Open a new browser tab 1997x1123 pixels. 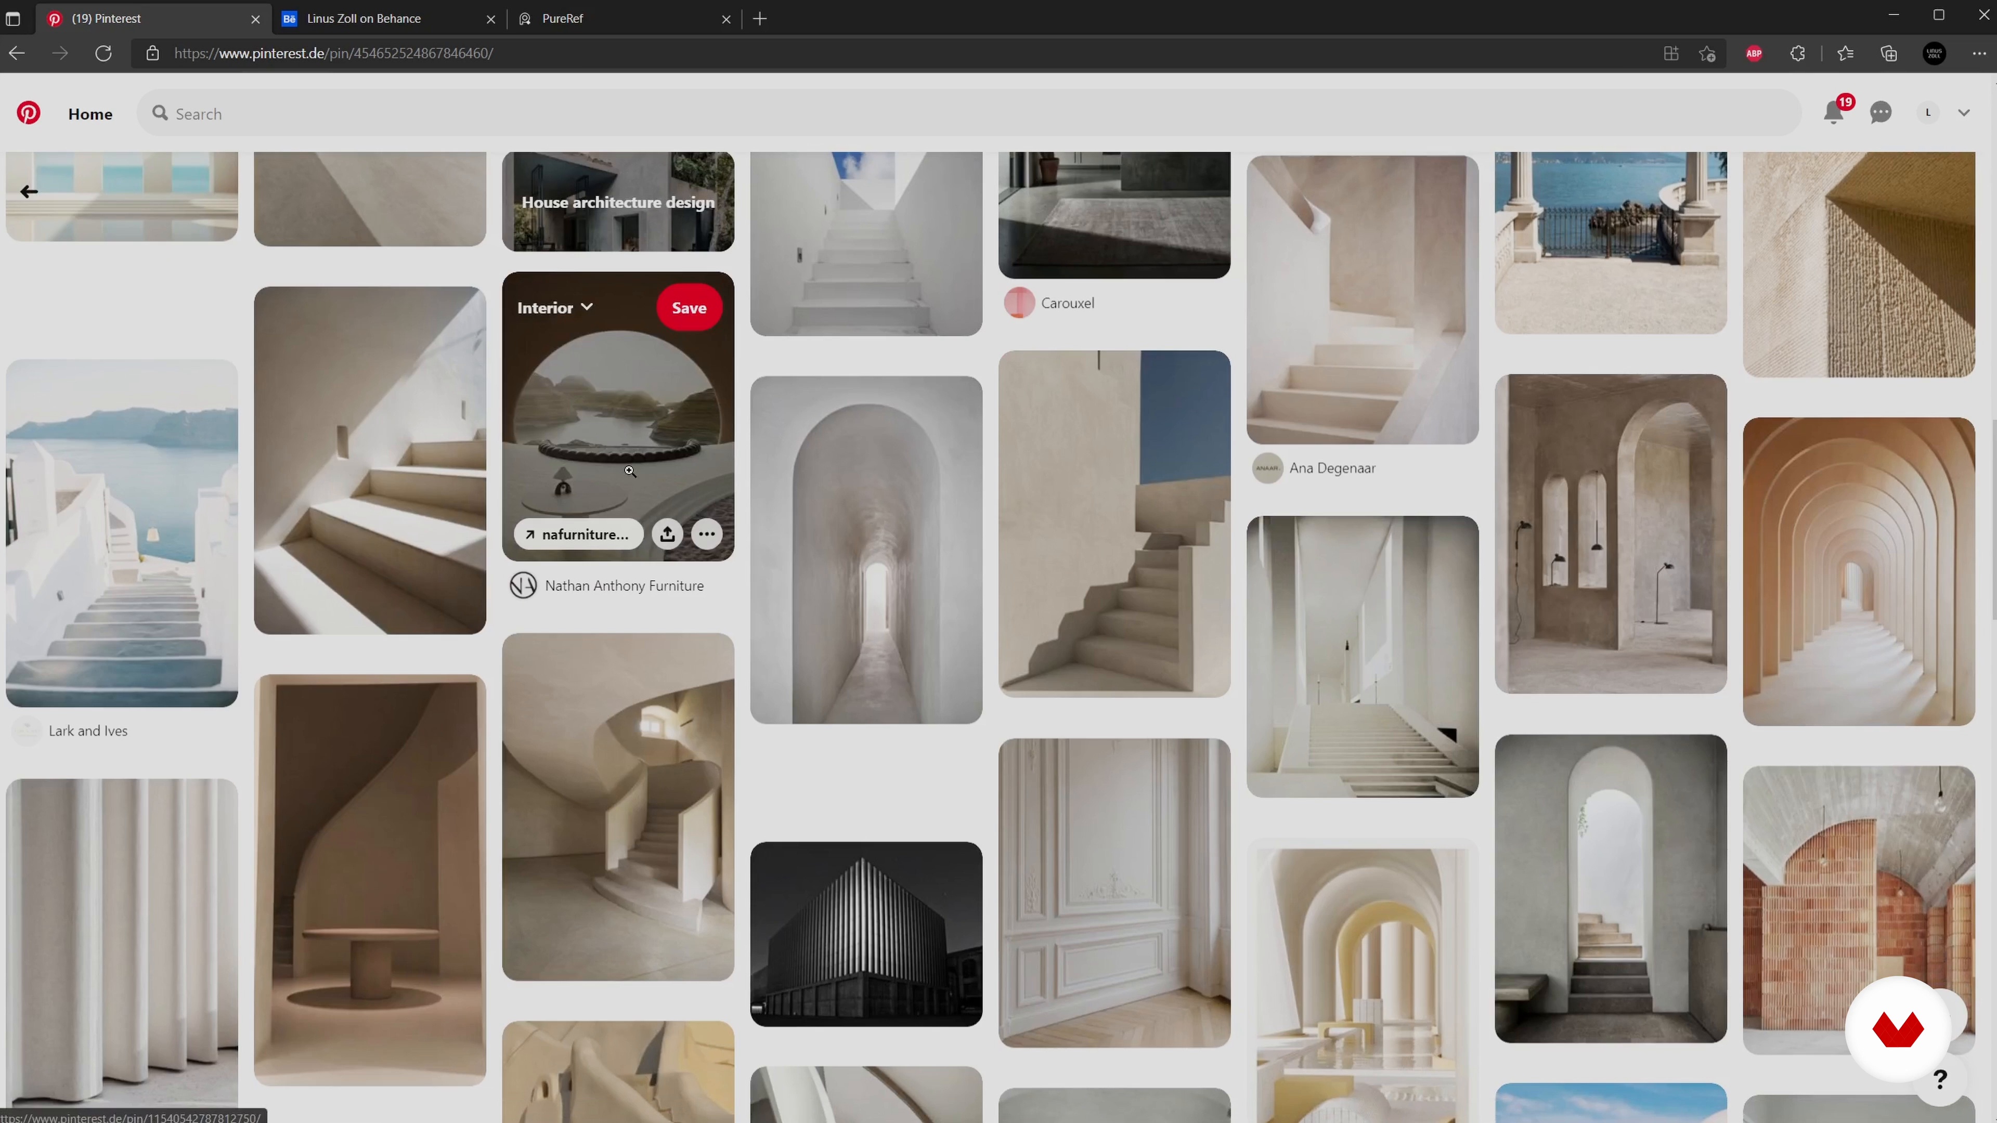760,19
